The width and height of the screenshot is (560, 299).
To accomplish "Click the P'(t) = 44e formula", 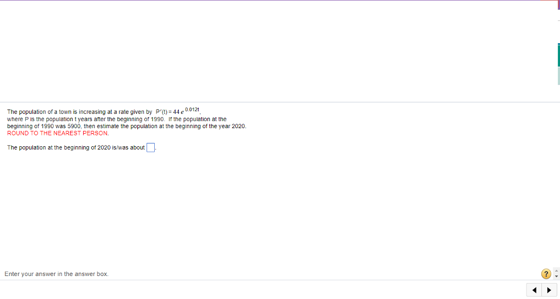I will (x=170, y=112).
